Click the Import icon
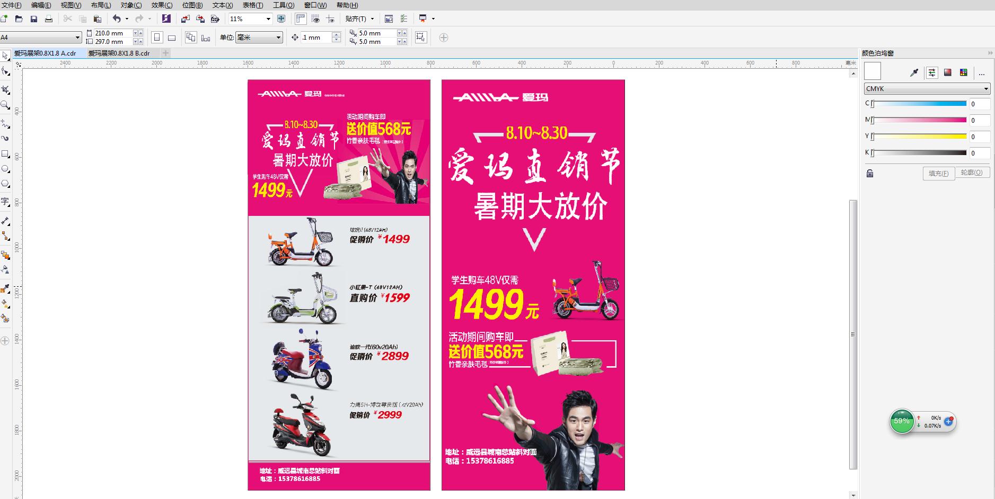 (185, 19)
